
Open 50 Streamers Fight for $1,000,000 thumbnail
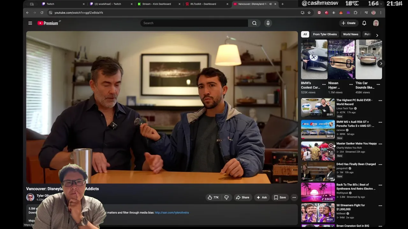pyautogui.click(x=318, y=213)
